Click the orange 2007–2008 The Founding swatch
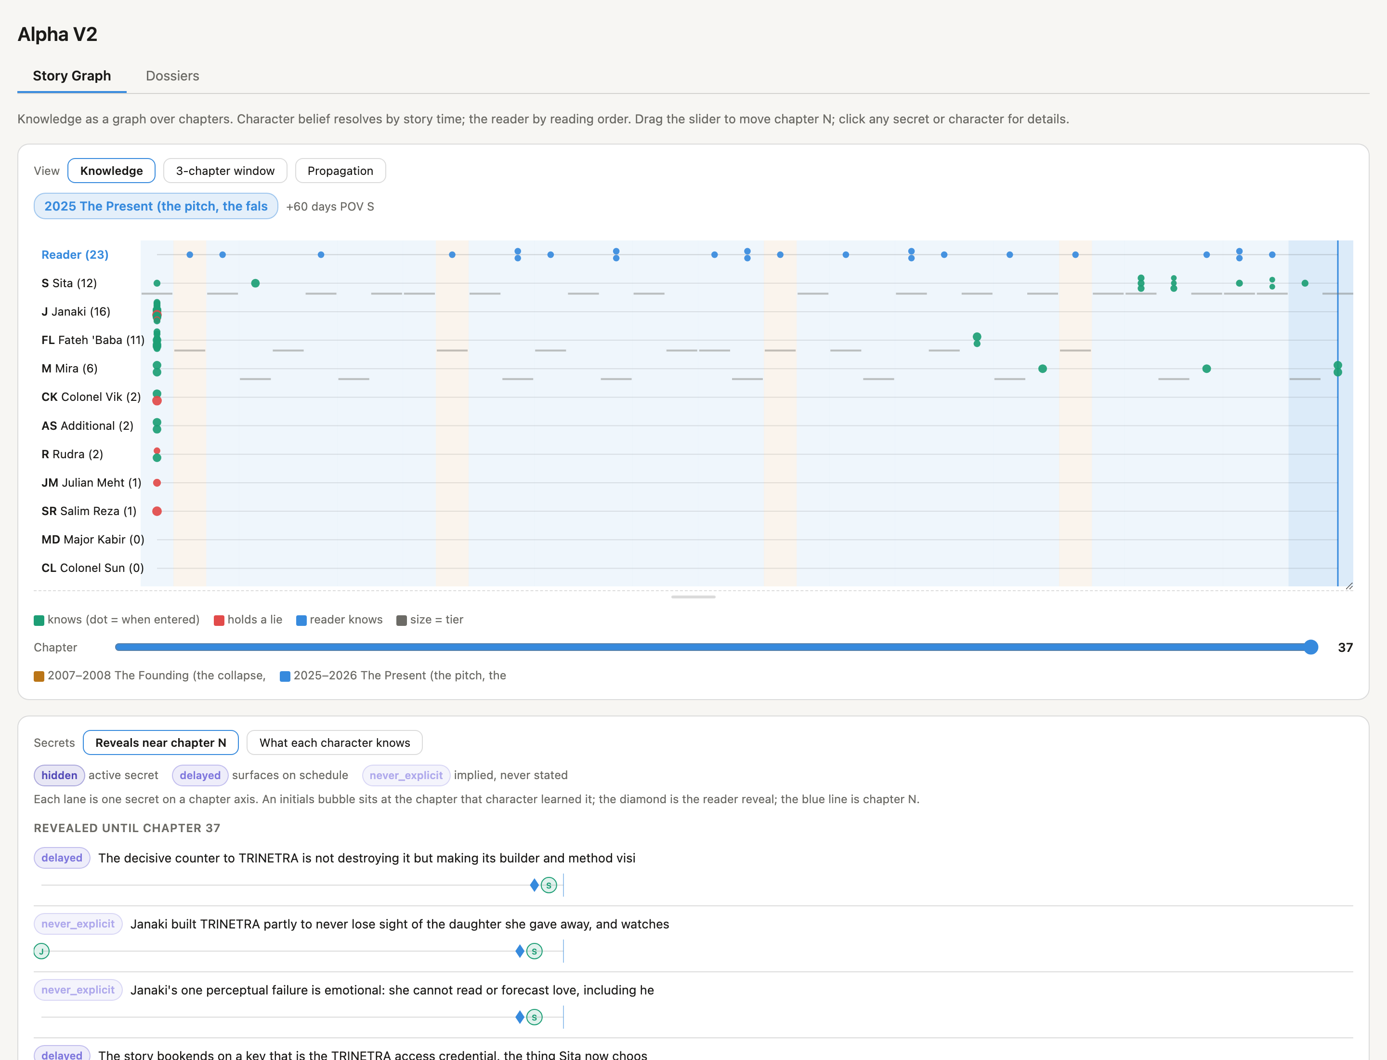Screen dimensions: 1387x1060 coord(39,676)
